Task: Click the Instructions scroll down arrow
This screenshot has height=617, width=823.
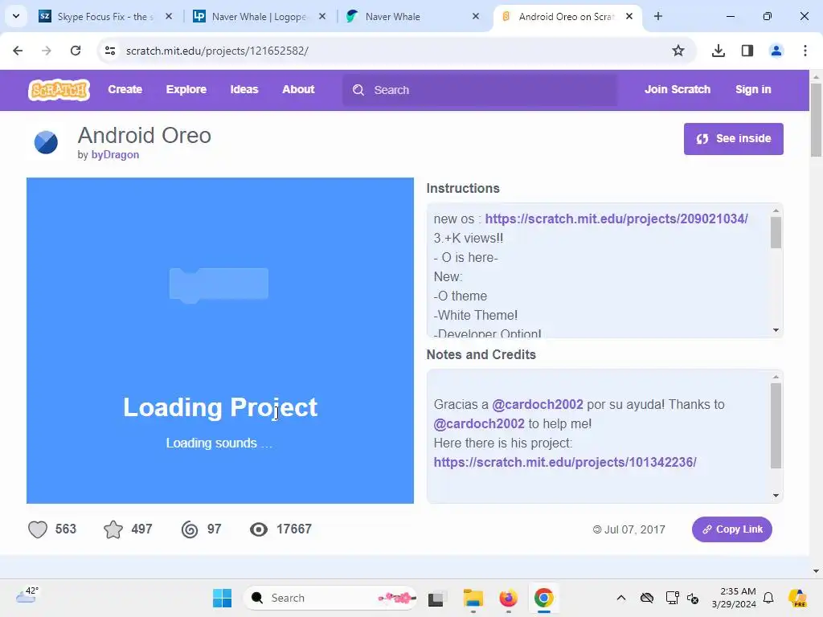Action: pos(776,330)
